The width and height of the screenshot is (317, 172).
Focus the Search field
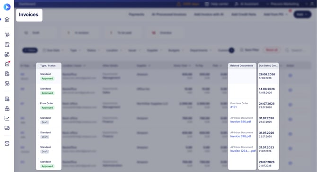tap(296, 50)
